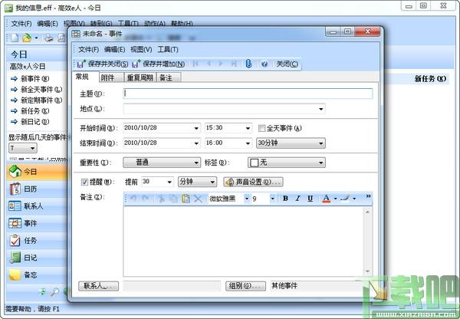Toggle bold formatting in notes

point(285,199)
